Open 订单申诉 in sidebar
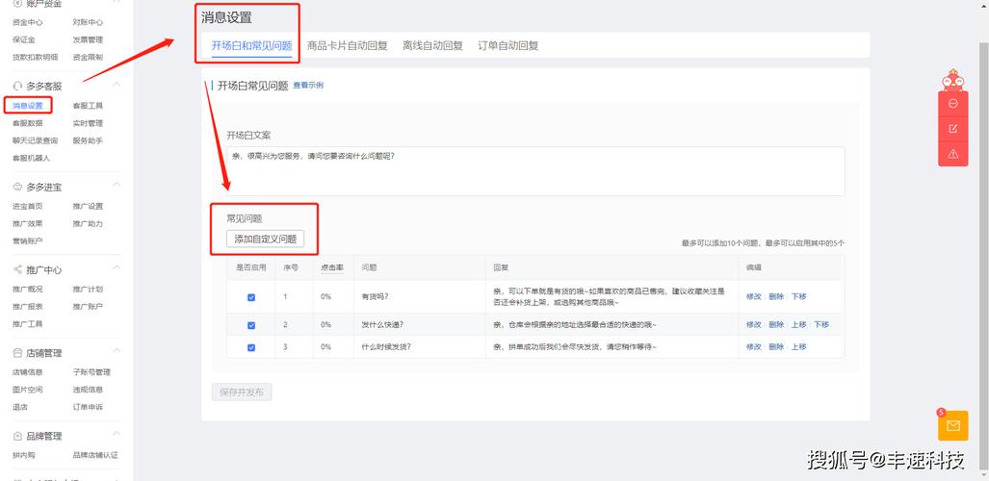 pos(88,407)
